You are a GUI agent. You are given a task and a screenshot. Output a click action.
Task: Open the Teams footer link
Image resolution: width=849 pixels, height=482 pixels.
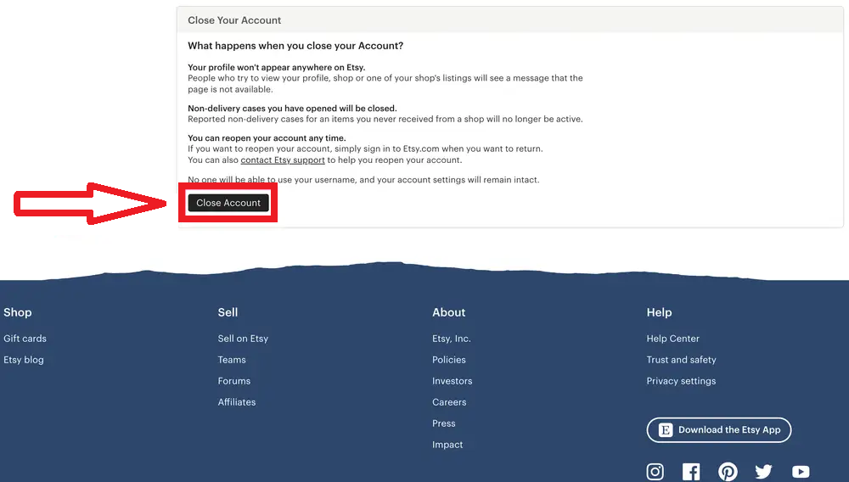tap(232, 360)
